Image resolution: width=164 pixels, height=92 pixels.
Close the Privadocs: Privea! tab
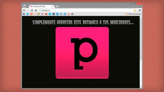pos(53,6)
